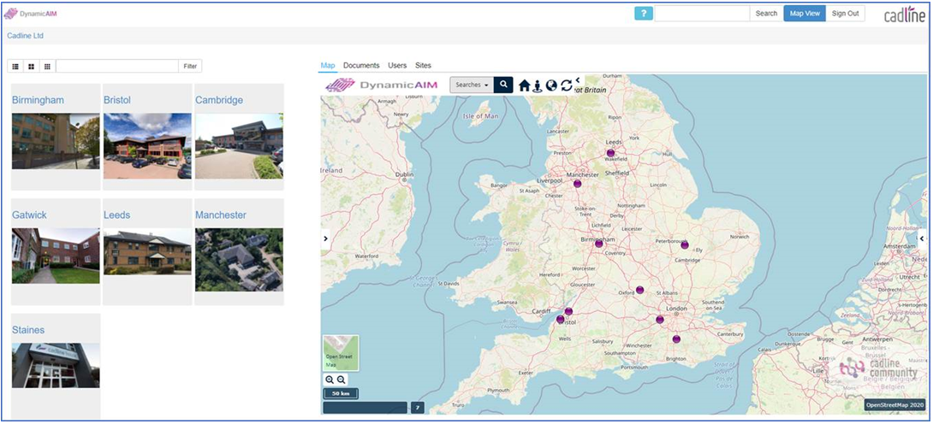933x424 pixels.
Task: Click the purple marker near Oxford
Action: (x=639, y=290)
